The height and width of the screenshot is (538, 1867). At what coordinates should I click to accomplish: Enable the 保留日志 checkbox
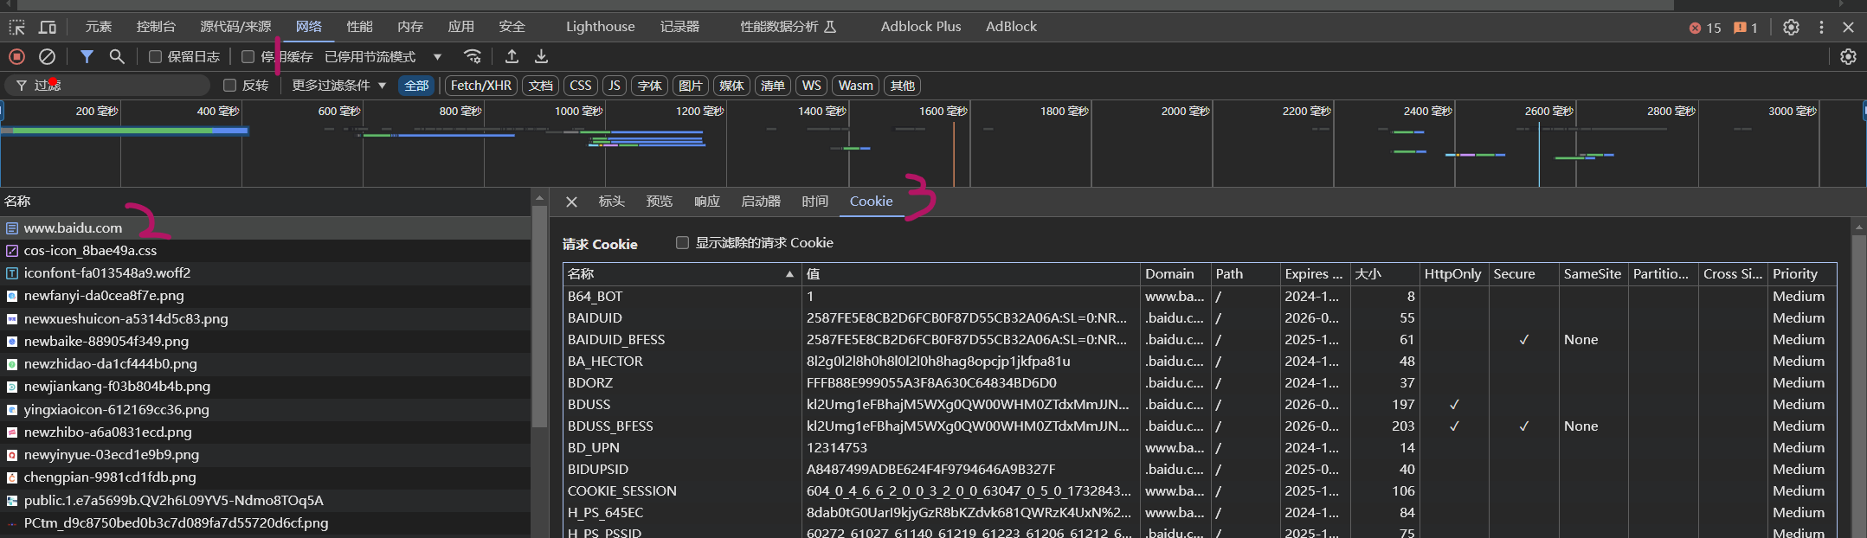pos(156,57)
